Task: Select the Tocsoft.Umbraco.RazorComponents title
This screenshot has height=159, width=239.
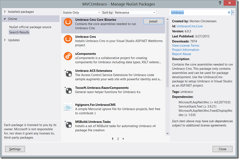Action: click(x=102, y=88)
